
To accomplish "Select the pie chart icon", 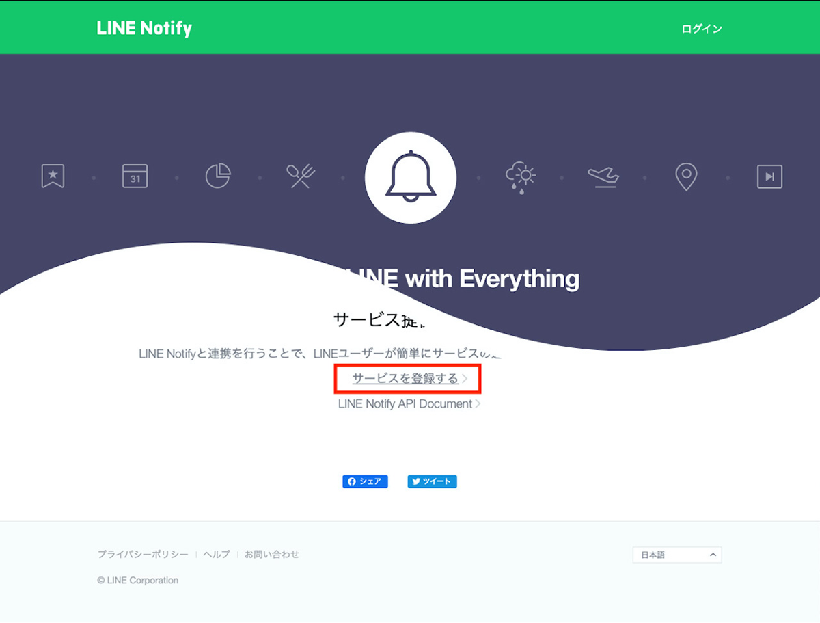I will tap(218, 176).
